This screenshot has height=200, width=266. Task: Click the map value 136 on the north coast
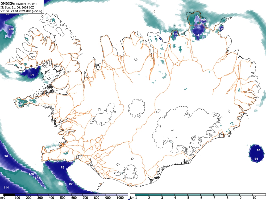[175, 34]
